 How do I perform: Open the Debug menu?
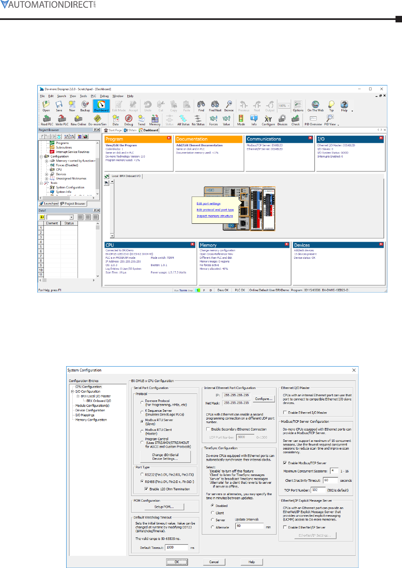104,96
